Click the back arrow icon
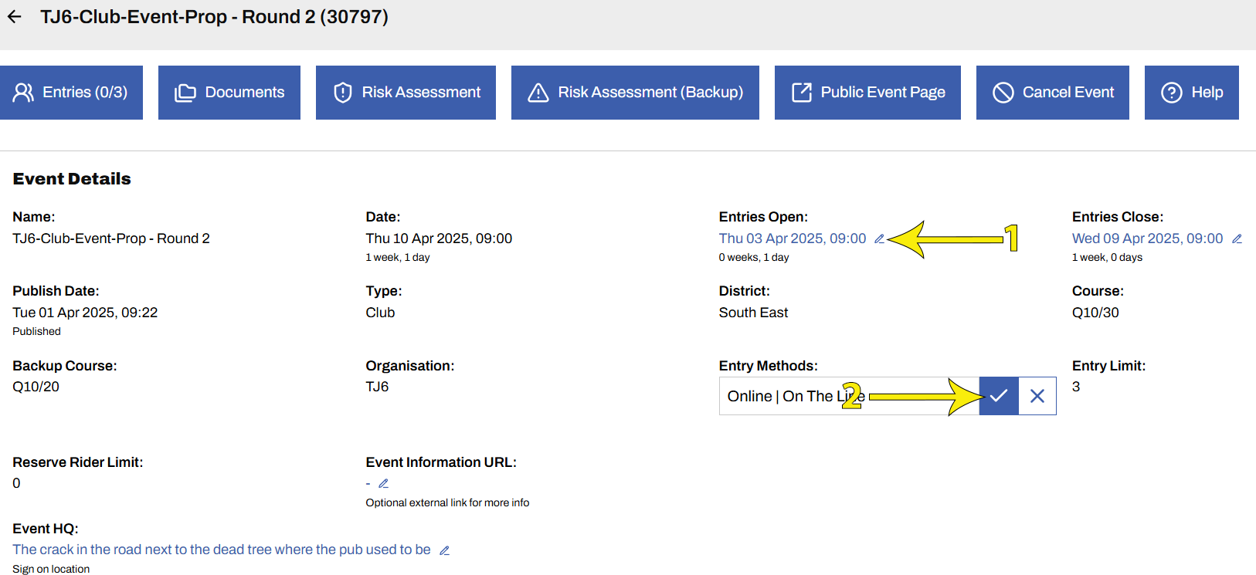The image size is (1256, 575). tap(15, 17)
